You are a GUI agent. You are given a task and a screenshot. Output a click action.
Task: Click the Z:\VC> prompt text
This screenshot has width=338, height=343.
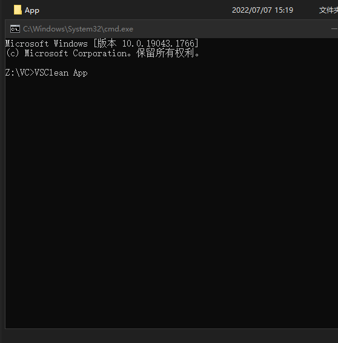pyautogui.click(x=20, y=73)
